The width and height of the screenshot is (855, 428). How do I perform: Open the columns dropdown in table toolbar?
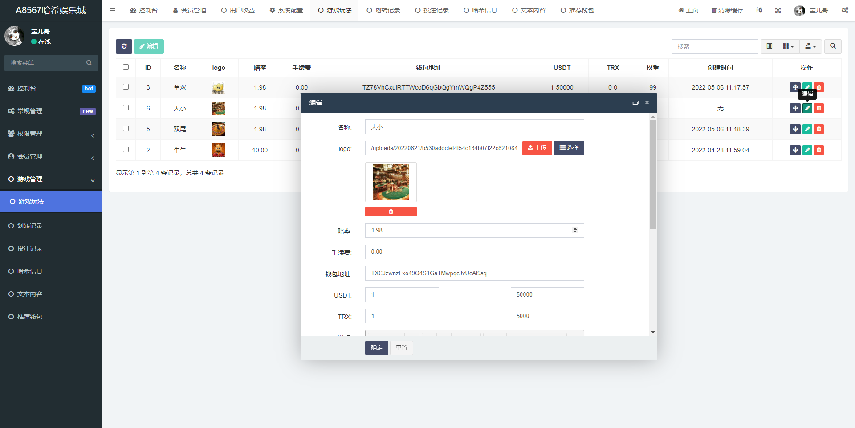click(788, 46)
